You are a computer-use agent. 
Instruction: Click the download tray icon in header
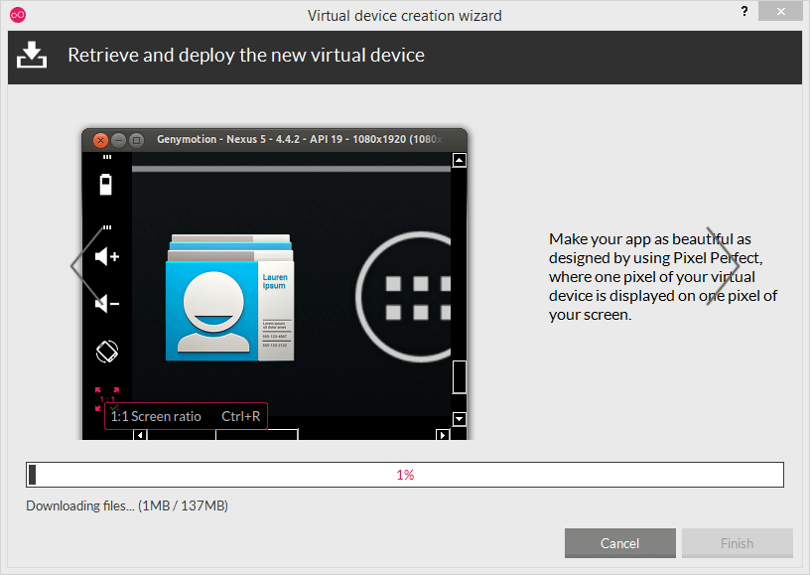pyautogui.click(x=32, y=55)
